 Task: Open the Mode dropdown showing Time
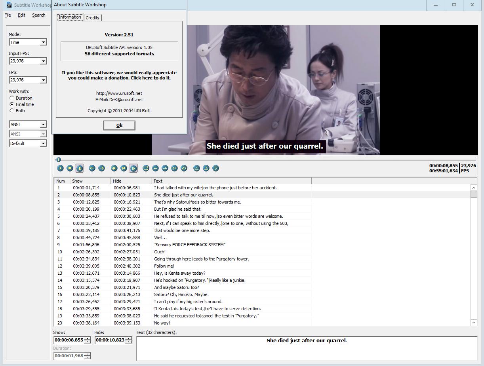coord(28,42)
